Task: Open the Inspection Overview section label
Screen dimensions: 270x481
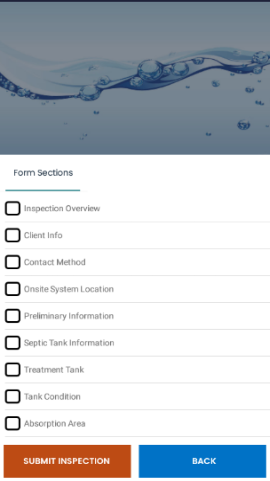Action: point(62,208)
